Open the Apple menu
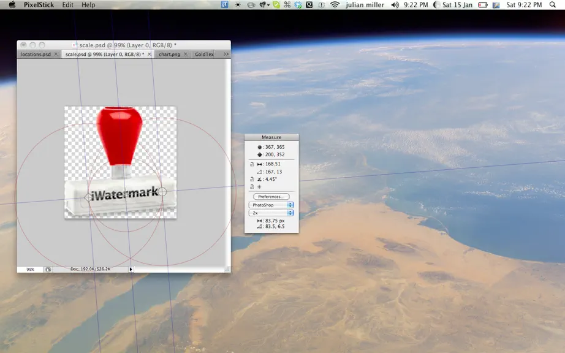565x353 pixels. (12, 5)
